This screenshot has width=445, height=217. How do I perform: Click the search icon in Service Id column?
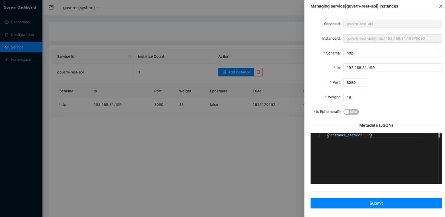130,57
